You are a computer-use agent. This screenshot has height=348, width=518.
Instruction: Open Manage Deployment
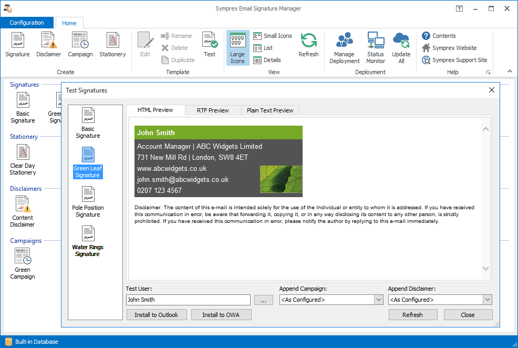point(344,48)
